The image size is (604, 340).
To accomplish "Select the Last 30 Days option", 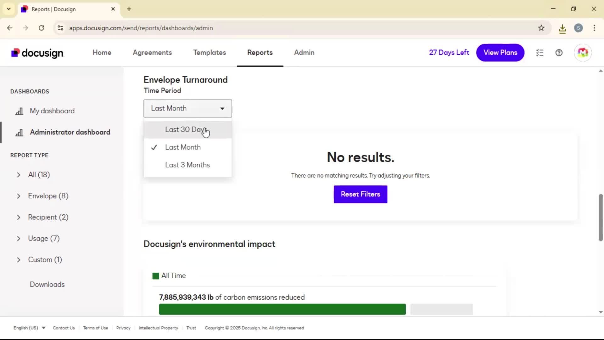I will pos(186,130).
